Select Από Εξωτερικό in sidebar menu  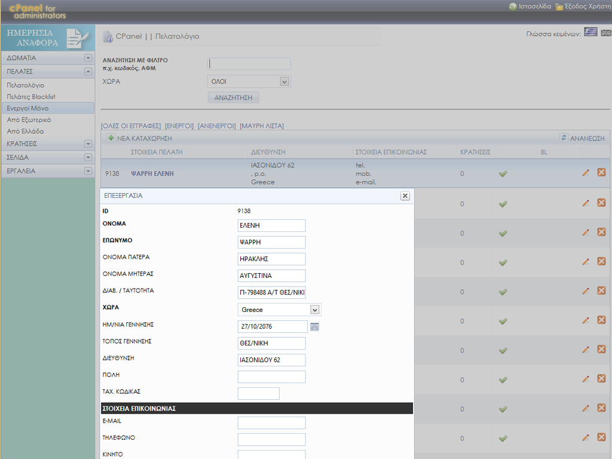pos(29,120)
